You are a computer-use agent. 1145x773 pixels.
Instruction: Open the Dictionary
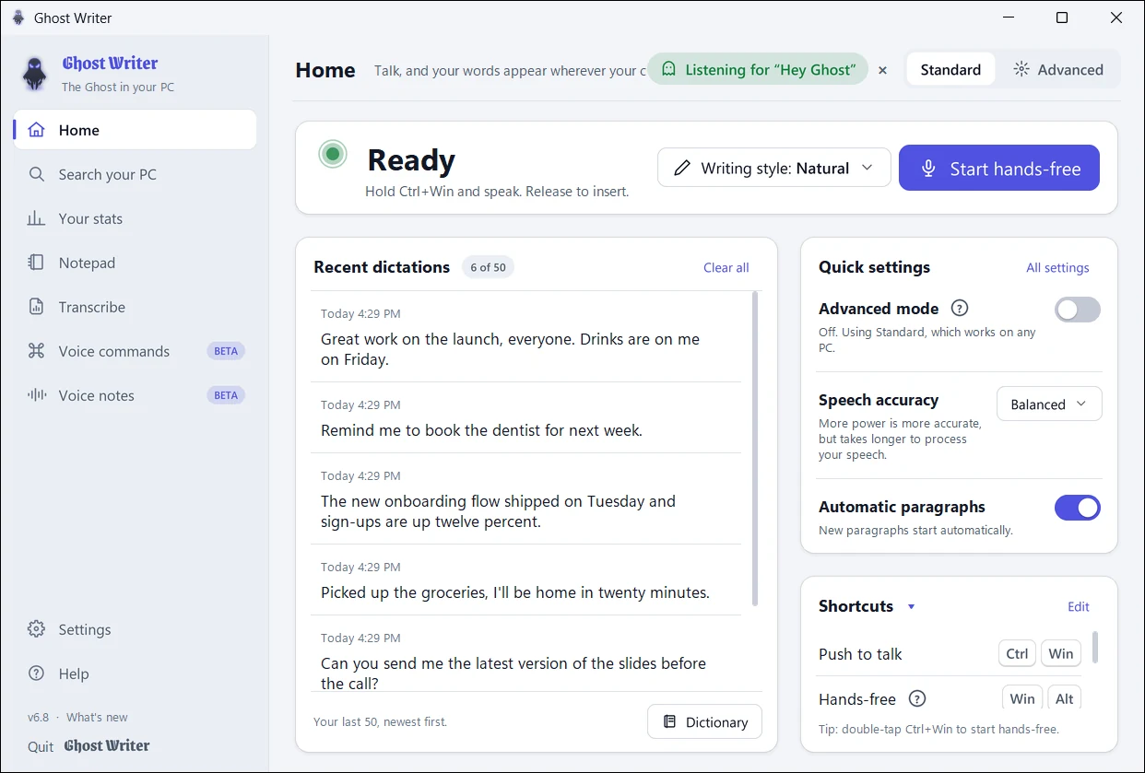[704, 722]
